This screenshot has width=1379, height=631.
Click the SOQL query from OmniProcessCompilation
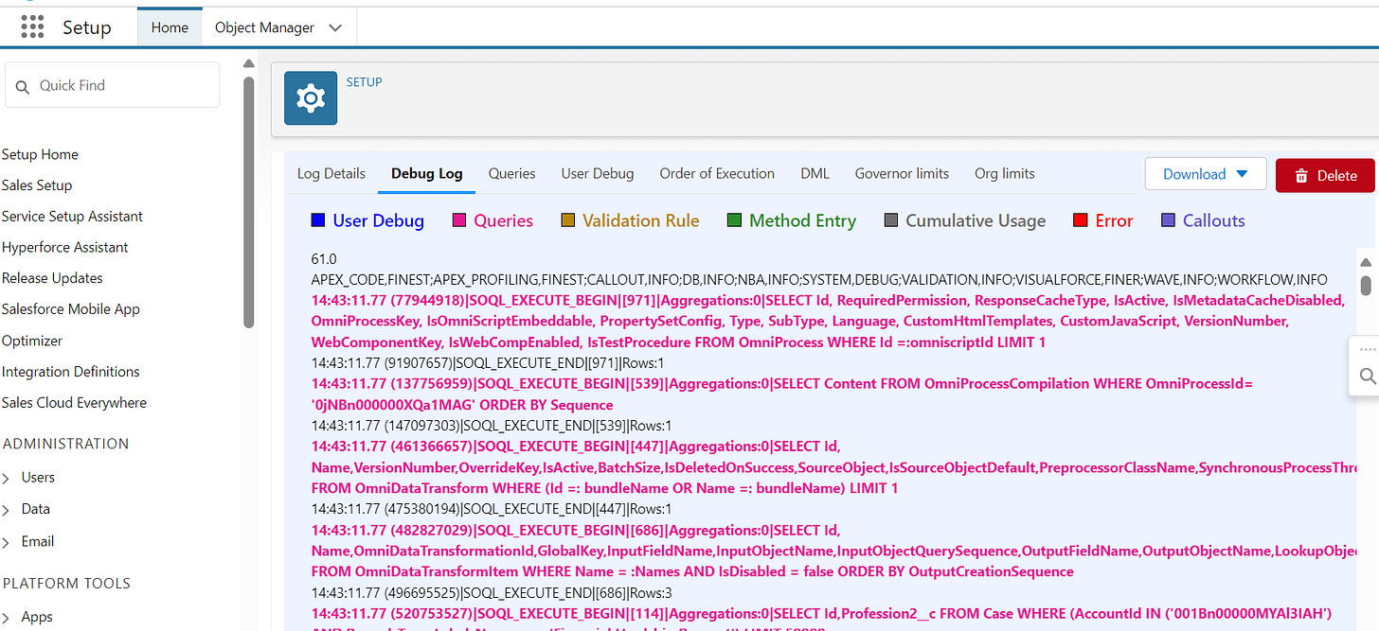[x=782, y=394]
